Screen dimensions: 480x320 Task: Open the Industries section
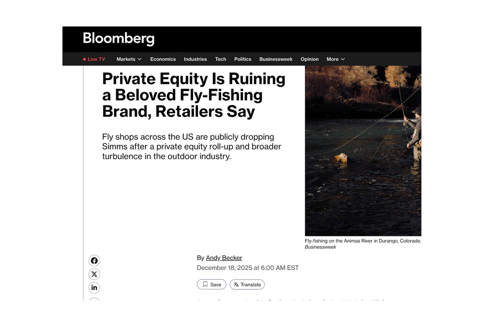[195, 59]
